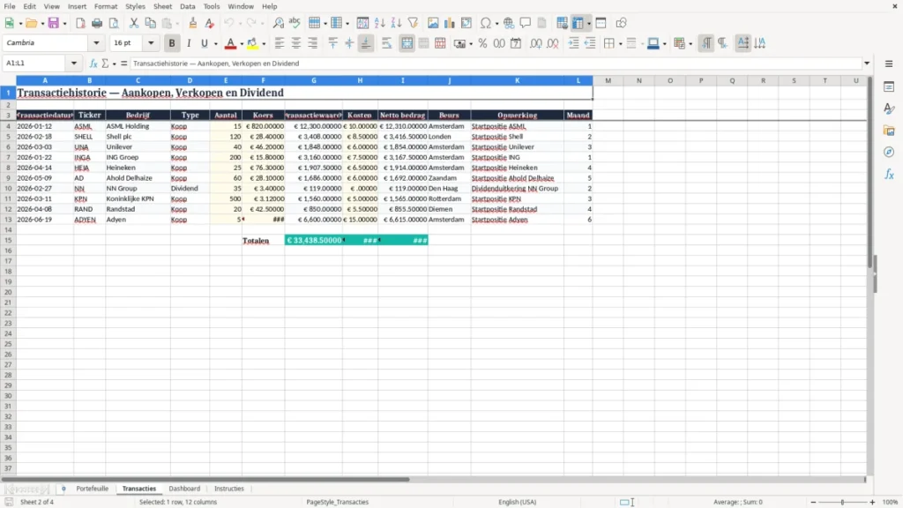Open the Font Size dropdown

pyautogui.click(x=151, y=42)
